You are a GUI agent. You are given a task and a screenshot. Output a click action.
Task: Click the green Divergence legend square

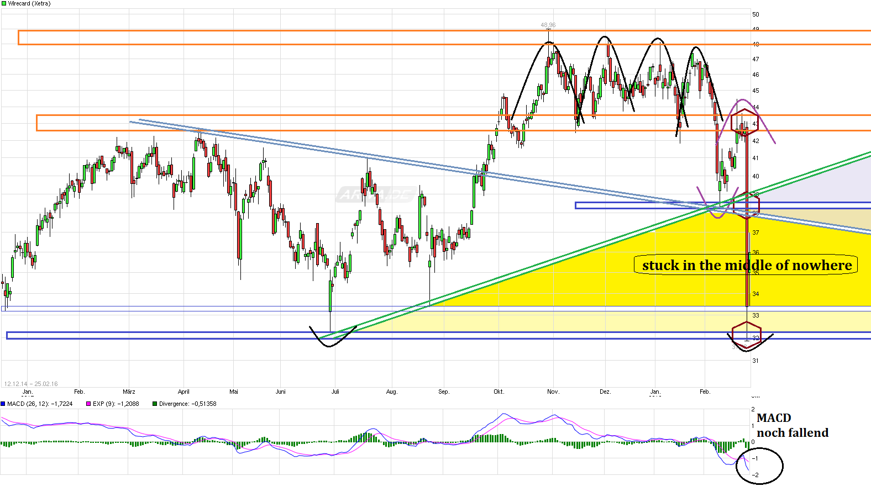155,404
